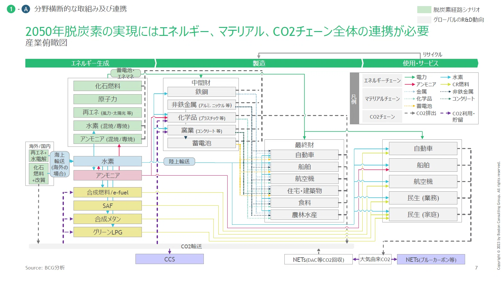The width and height of the screenshot is (502, 282).
Task: Click the 住宅・建築物 box
Action: (305, 191)
